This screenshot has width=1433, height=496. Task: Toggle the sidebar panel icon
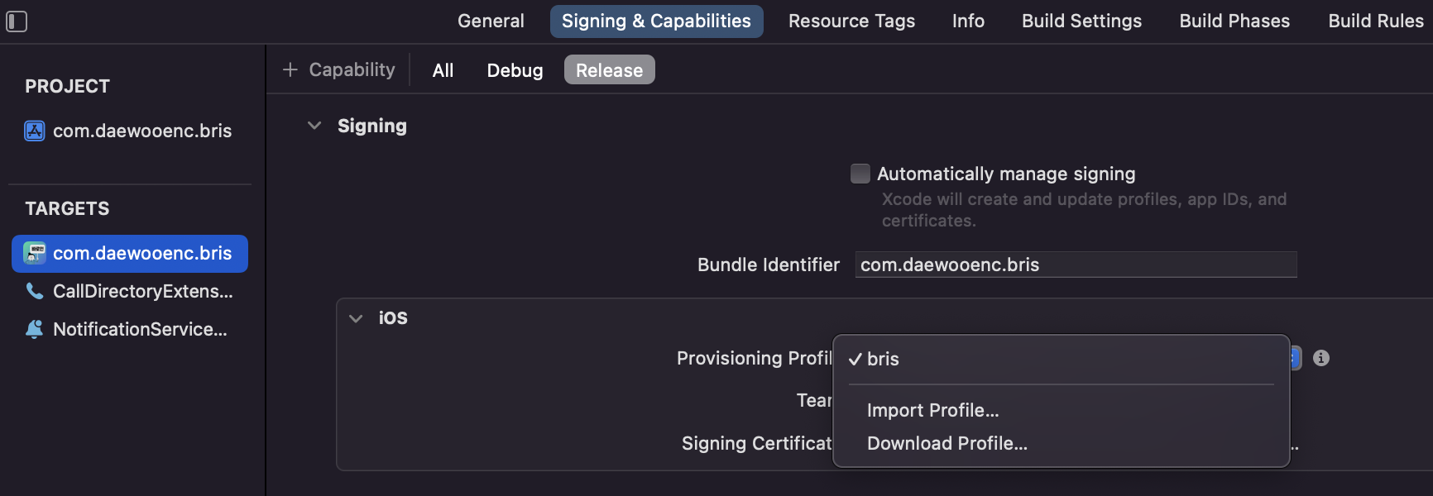(x=17, y=21)
